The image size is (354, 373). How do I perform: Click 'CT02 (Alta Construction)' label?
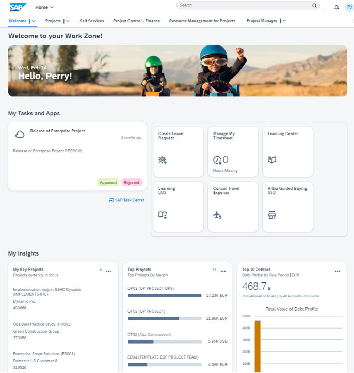tap(149, 335)
